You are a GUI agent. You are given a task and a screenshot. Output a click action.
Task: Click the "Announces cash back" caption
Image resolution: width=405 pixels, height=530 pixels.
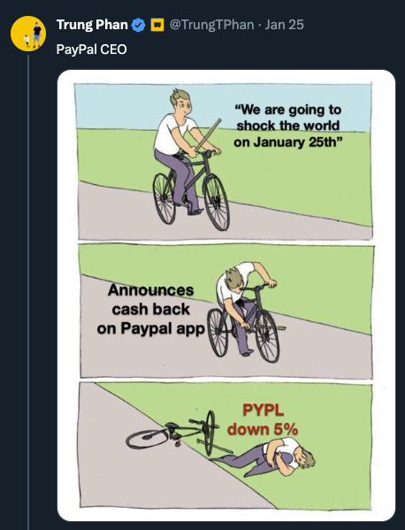coord(150,309)
